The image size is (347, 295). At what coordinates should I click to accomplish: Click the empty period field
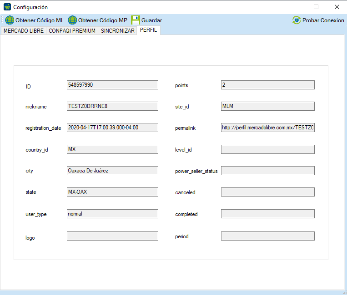point(268,236)
